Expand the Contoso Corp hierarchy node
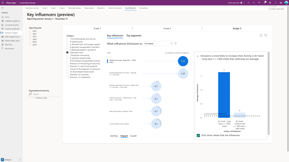 (30, 98)
